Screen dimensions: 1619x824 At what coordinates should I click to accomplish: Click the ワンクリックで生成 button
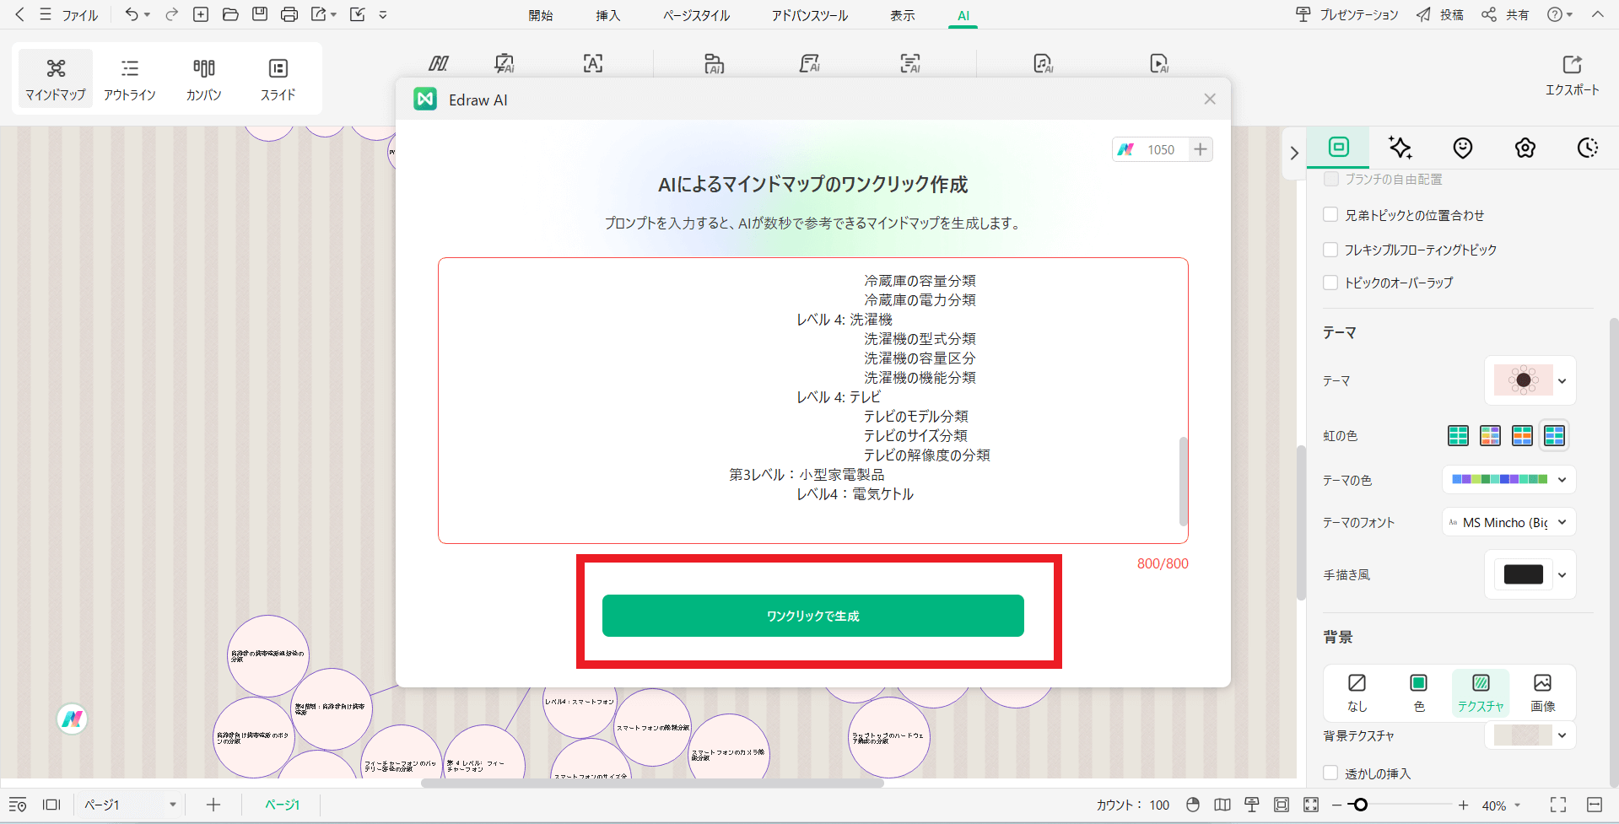click(813, 616)
